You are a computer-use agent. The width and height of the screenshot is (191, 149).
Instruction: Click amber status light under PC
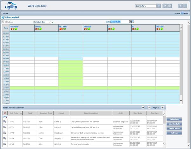click(x=135, y=29)
